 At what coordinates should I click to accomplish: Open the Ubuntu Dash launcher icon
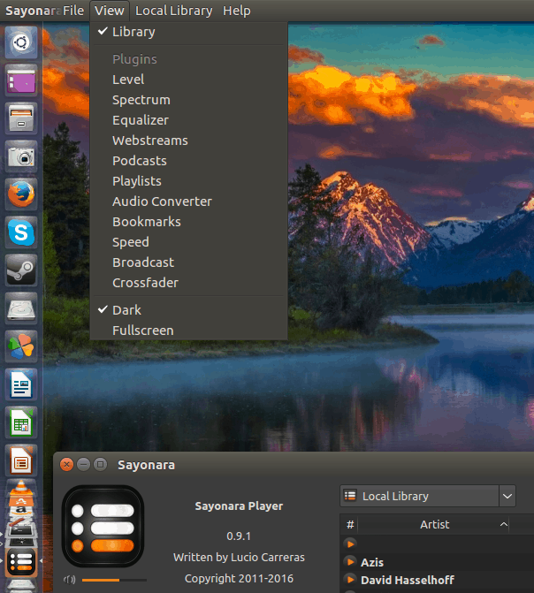21,42
